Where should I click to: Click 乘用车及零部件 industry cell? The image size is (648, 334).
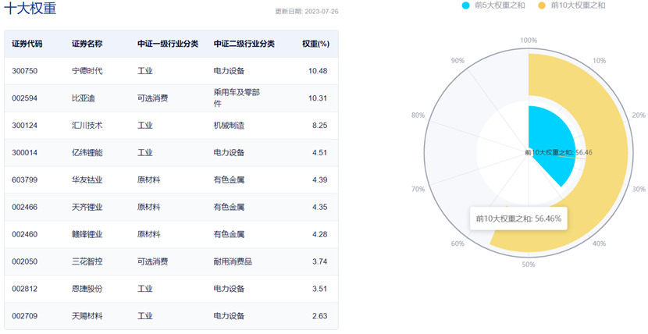pyautogui.click(x=237, y=98)
